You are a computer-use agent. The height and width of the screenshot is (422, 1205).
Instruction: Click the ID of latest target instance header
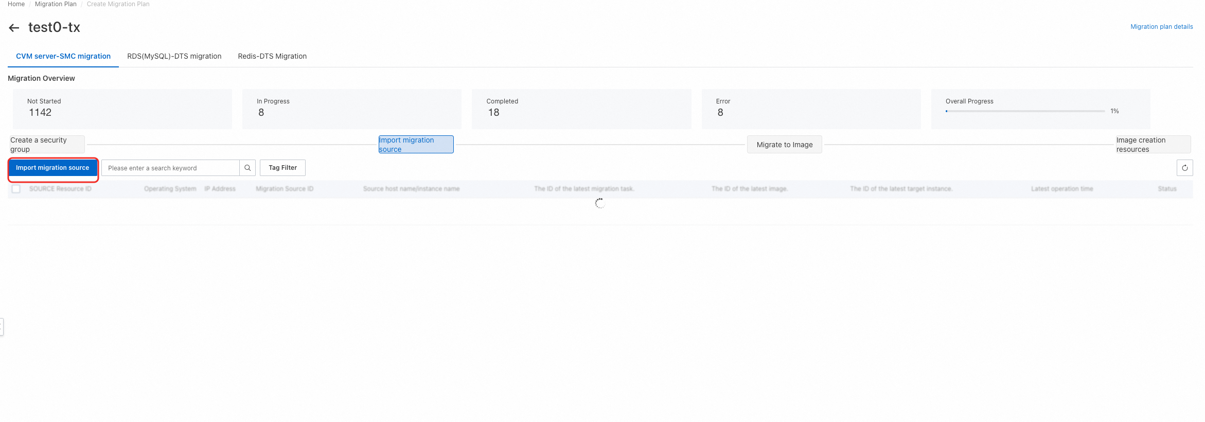point(901,189)
